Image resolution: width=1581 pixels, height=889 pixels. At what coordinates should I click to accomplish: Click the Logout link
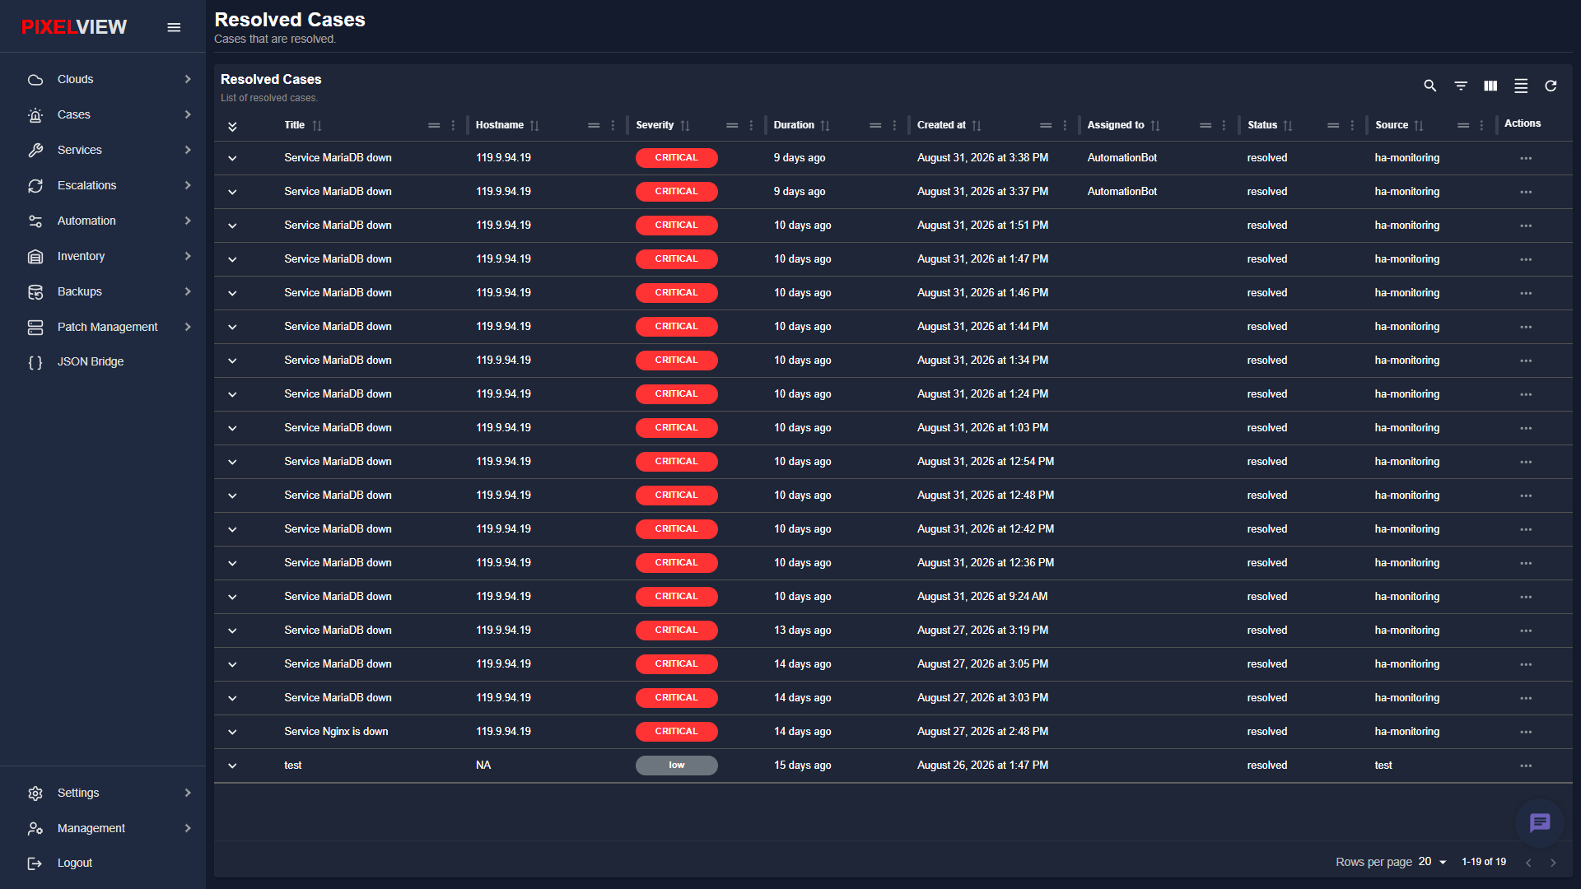click(x=74, y=863)
